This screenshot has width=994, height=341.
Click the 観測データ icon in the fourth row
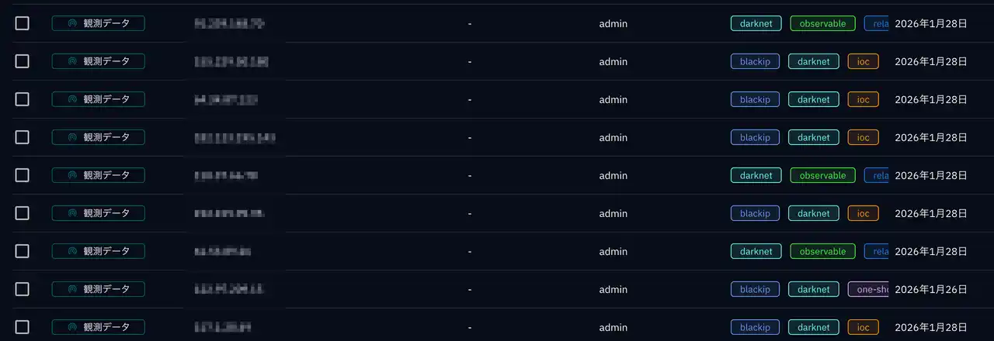click(73, 137)
